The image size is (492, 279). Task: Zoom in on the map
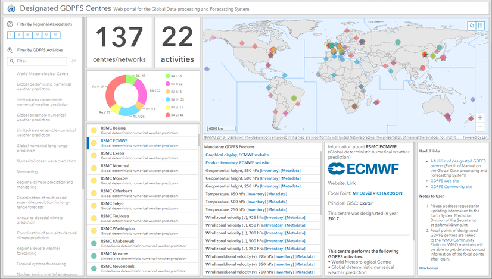click(x=480, y=118)
